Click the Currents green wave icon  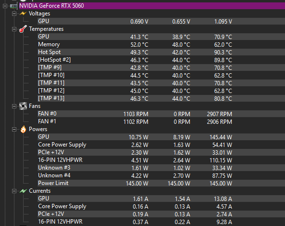pos(23,191)
